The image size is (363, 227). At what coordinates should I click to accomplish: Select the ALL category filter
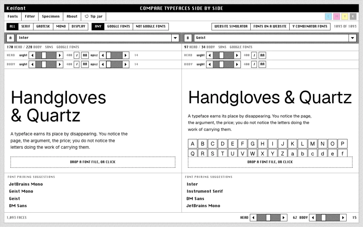(x=12, y=26)
